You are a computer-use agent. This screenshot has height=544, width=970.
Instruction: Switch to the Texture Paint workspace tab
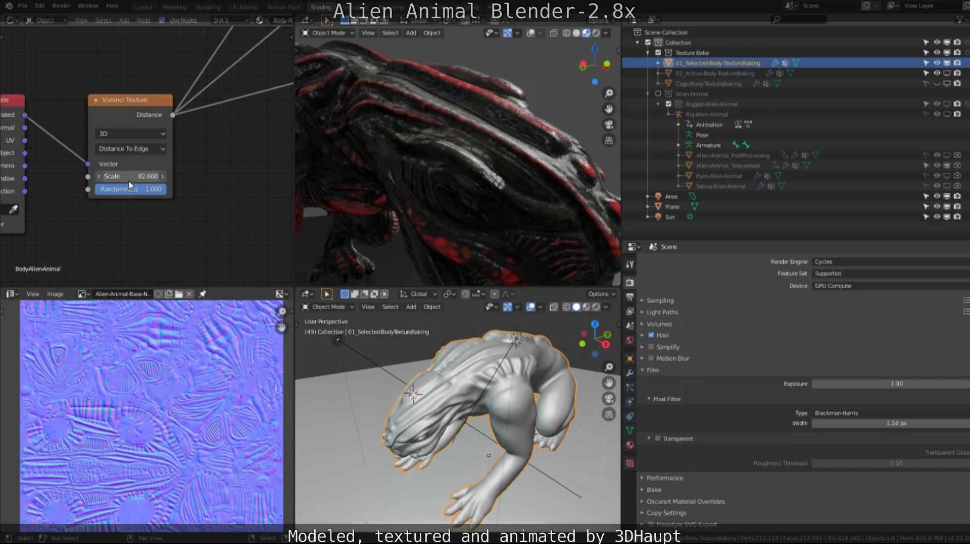pos(283,7)
